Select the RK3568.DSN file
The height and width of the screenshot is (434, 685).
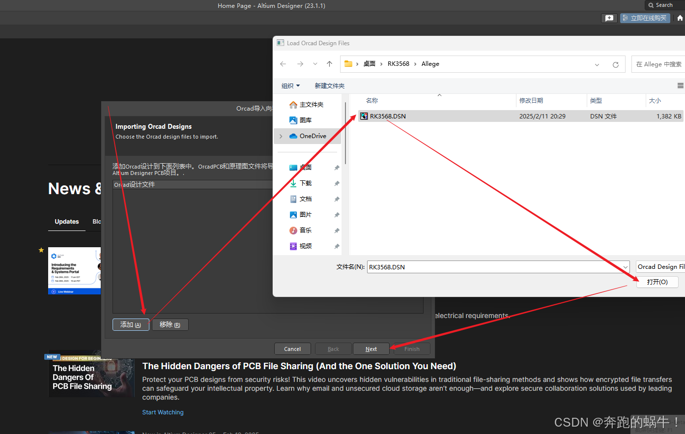click(x=521, y=116)
